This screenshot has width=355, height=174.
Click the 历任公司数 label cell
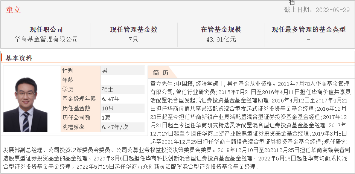pyautogui.click(x=81, y=118)
